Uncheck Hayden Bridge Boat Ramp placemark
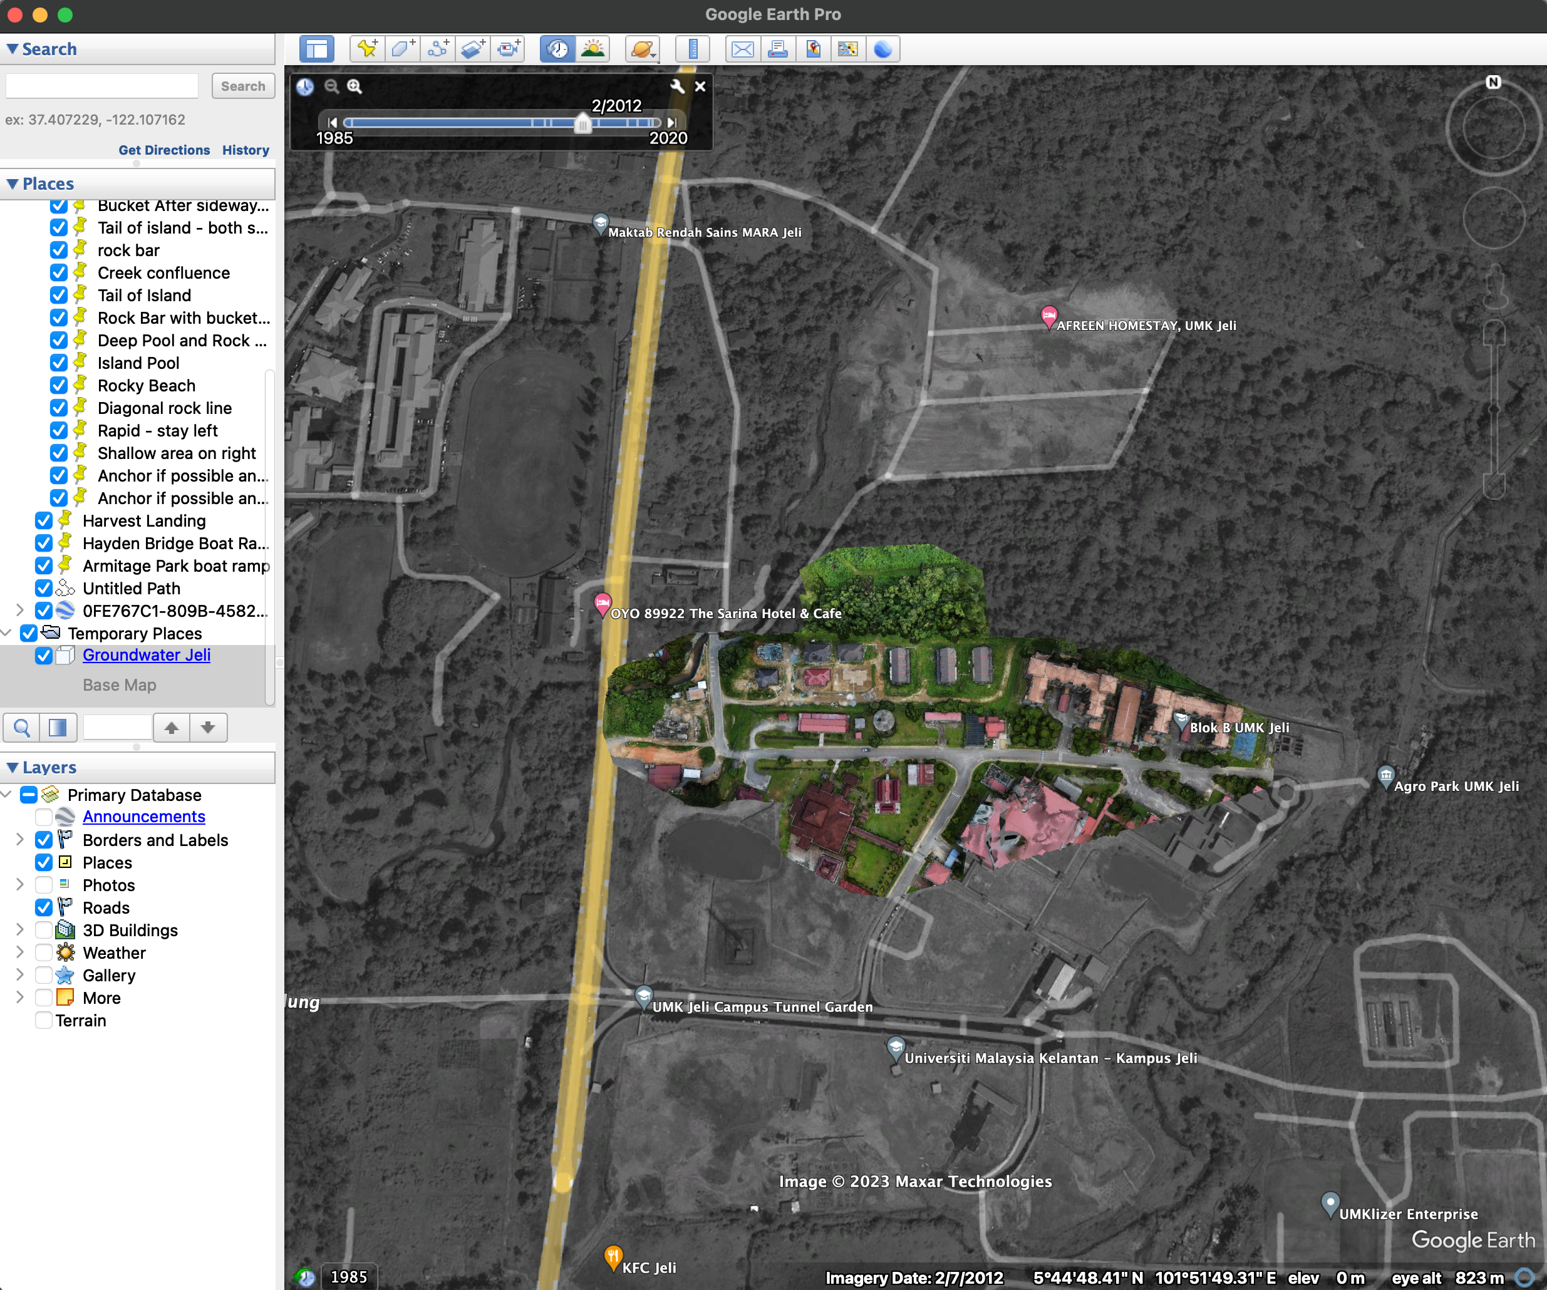 click(43, 544)
